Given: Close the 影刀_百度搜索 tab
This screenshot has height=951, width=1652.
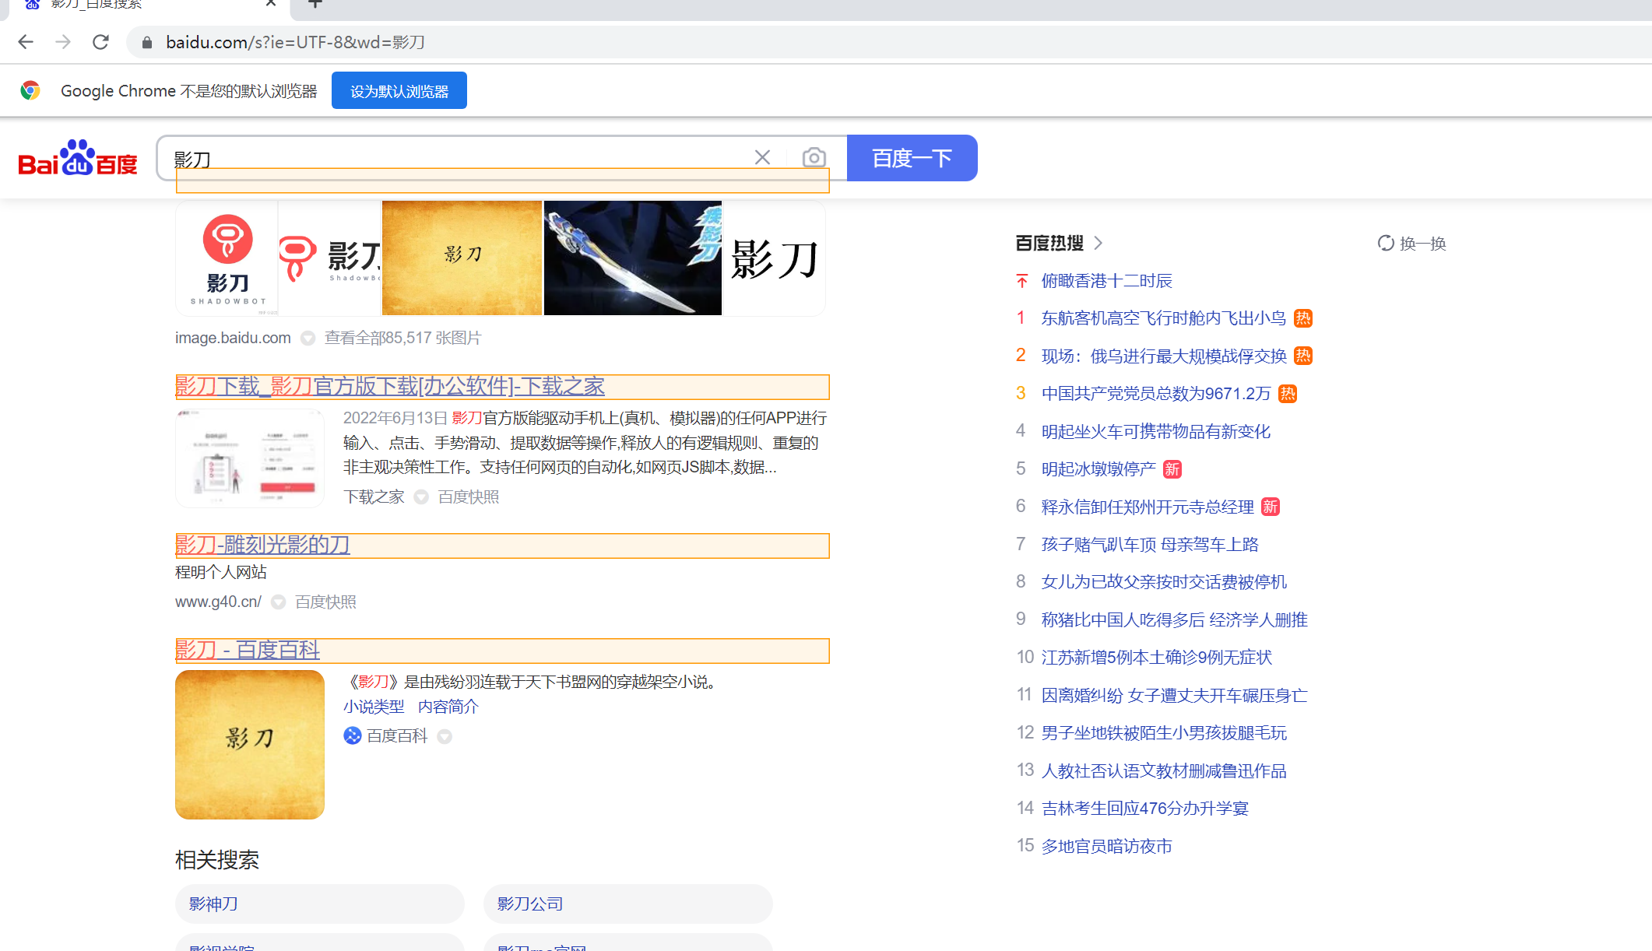Looking at the screenshot, I should 270,3.
